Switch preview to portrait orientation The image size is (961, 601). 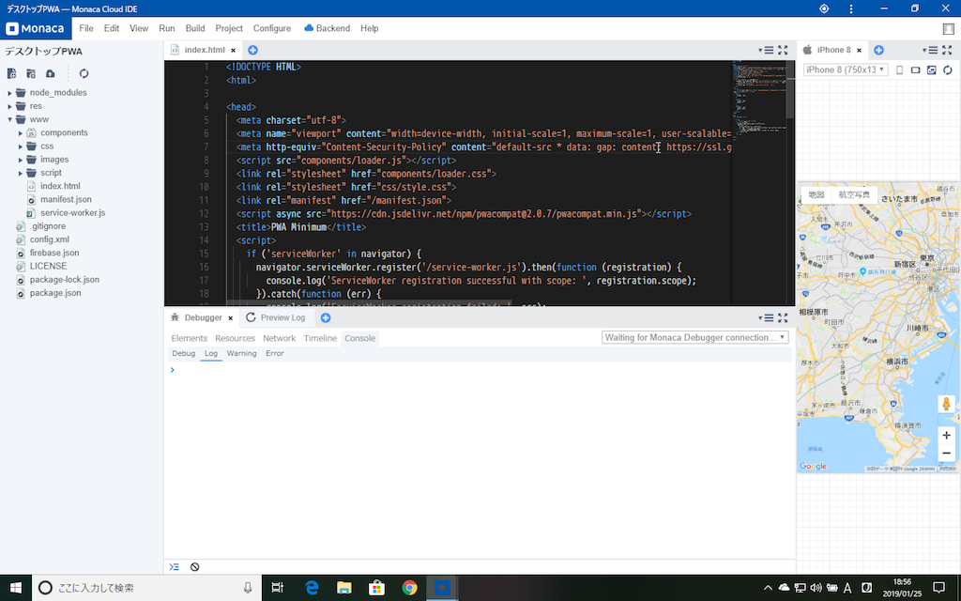click(x=900, y=69)
